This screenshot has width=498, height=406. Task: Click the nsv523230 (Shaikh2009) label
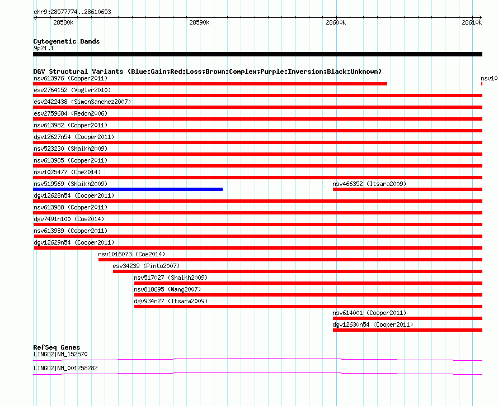click(x=71, y=149)
